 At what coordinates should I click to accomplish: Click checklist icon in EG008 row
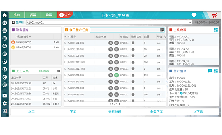[x=55, y=47]
